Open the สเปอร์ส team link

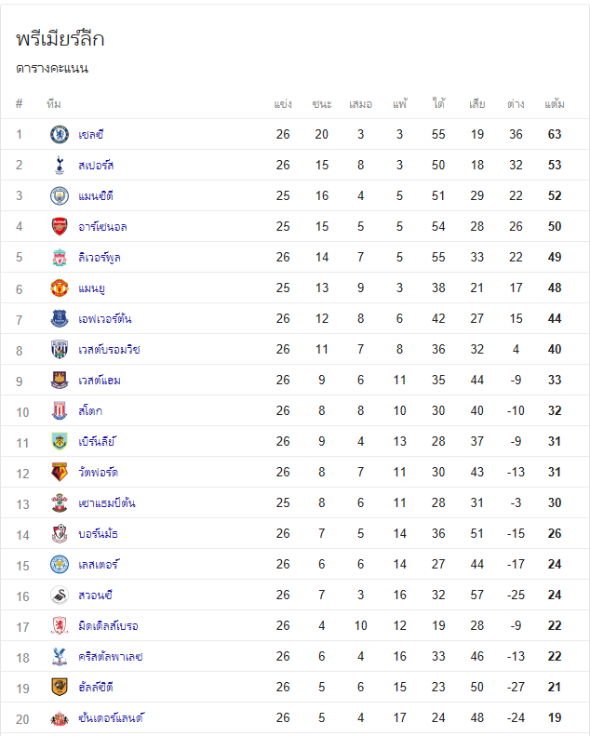[x=96, y=166]
